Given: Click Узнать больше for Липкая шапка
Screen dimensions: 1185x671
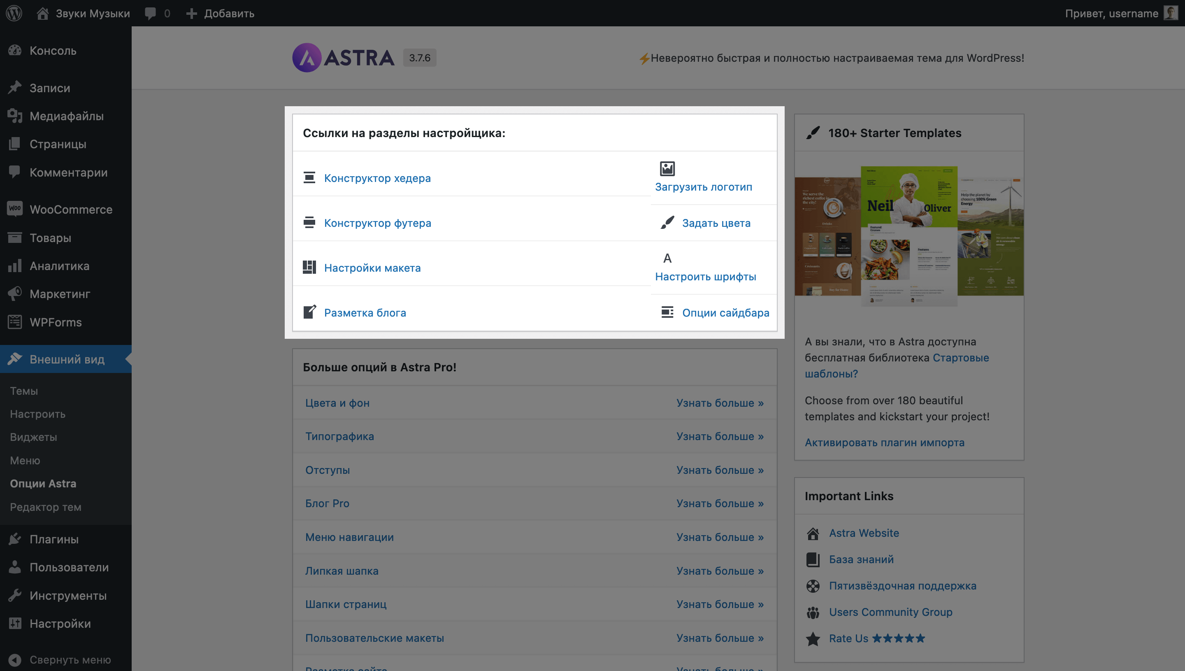Looking at the screenshot, I should pos(720,571).
